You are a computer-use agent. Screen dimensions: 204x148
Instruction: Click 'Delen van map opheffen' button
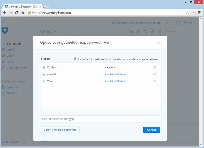click(x=60, y=130)
